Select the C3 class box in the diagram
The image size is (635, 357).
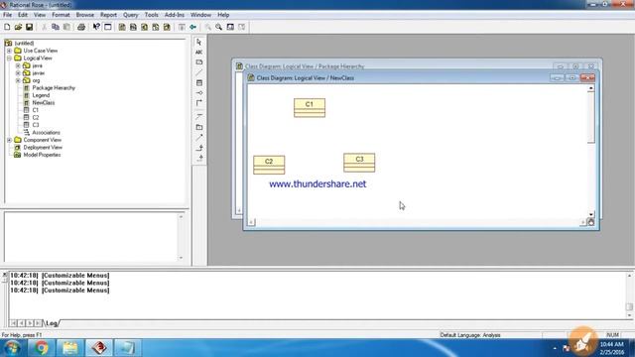pyautogui.click(x=359, y=163)
